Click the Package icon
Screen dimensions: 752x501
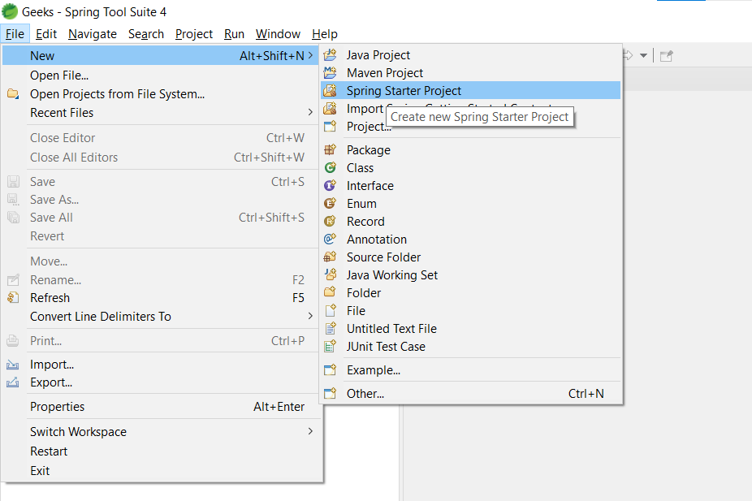[330, 150]
